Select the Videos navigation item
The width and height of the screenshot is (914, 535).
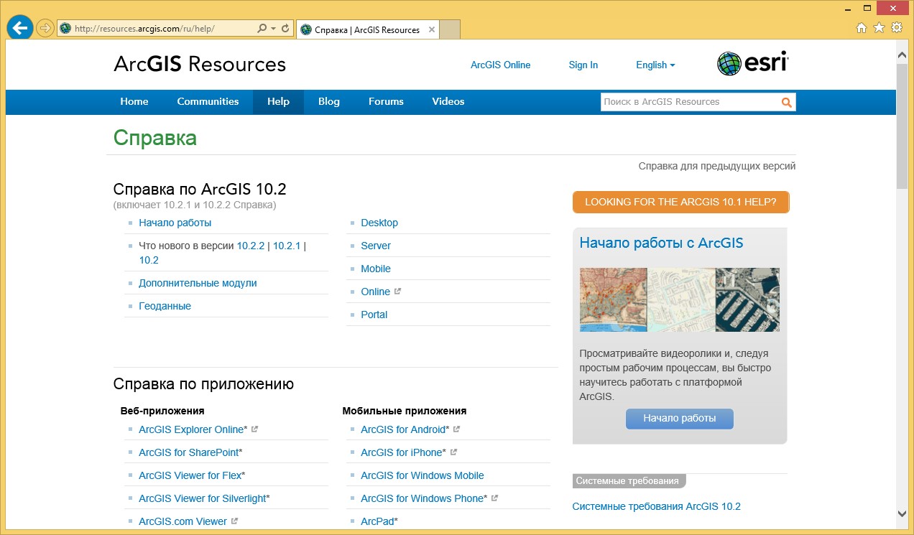pos(448,101)
